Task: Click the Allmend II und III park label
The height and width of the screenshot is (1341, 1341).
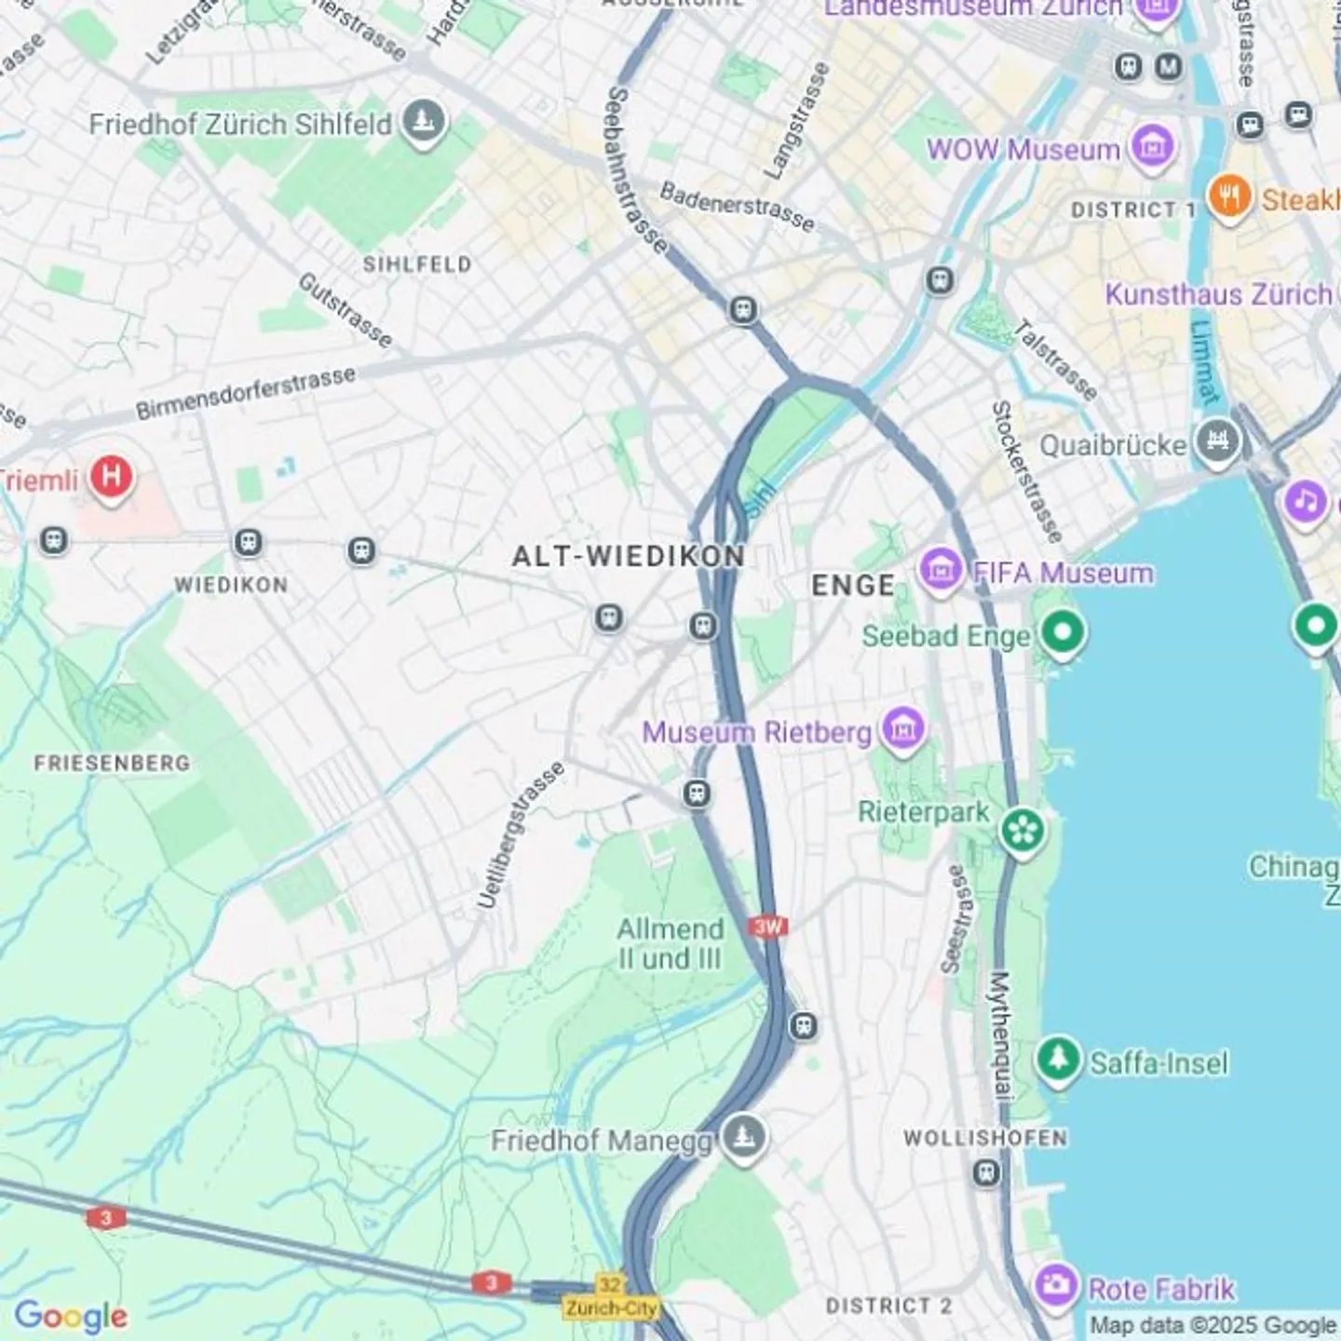Action: pyautogui.click(x=670, y=943)
